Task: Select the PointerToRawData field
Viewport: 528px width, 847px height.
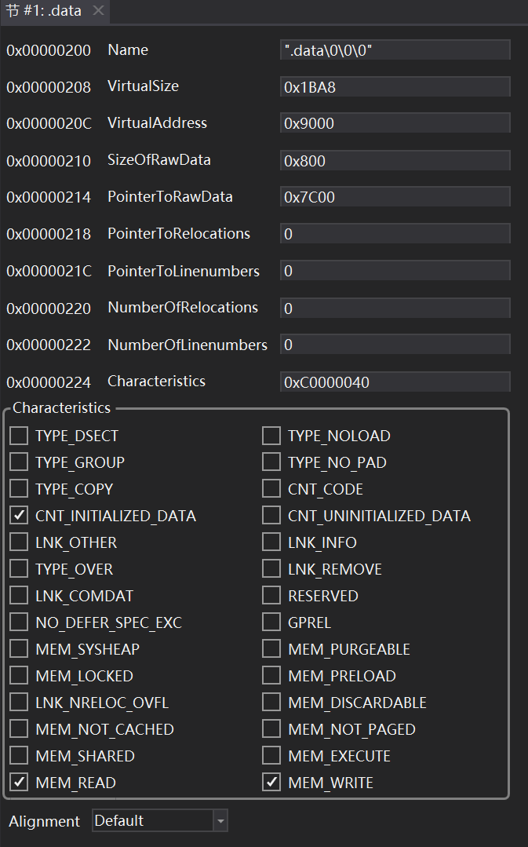Action: point(395,197)
